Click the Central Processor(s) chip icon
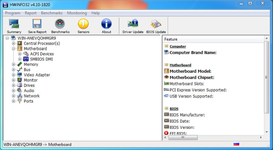The height and width of the screenshot is (150, 273). click(x=20, y=43)
